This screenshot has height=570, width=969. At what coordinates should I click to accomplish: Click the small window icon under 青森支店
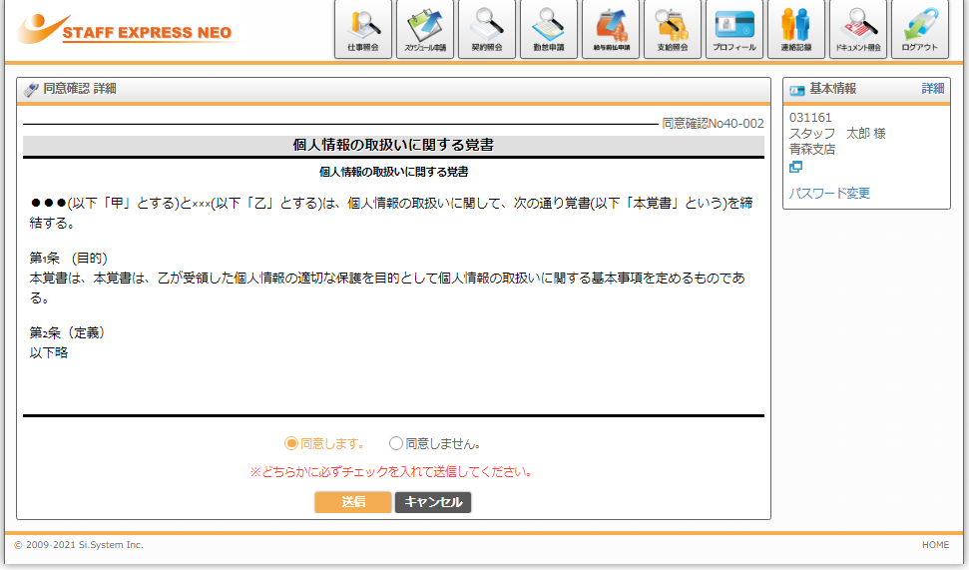tap(795, 167)
